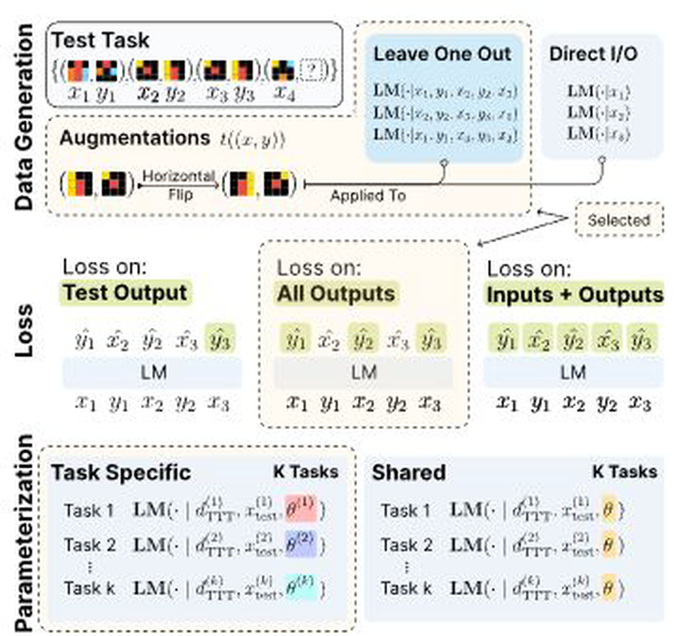Select the Test Output highlighted label
The width and height of the screenshot is (681, 636).
pyautogui.click(x=126, y=292)
